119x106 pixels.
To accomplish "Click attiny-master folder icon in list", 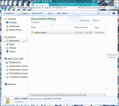I will coord(32,32).
